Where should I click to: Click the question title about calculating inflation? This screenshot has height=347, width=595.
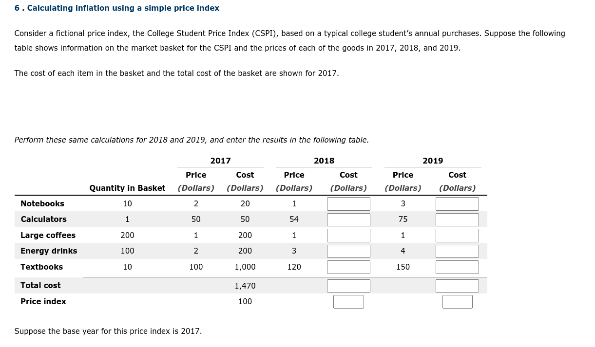117,8
